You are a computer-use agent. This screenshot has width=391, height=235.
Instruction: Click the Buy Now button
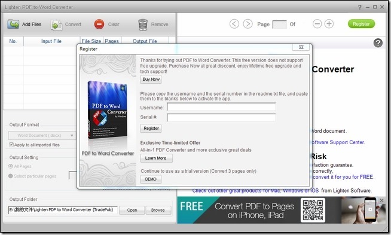pyautogui.click(x=151, y=80)
